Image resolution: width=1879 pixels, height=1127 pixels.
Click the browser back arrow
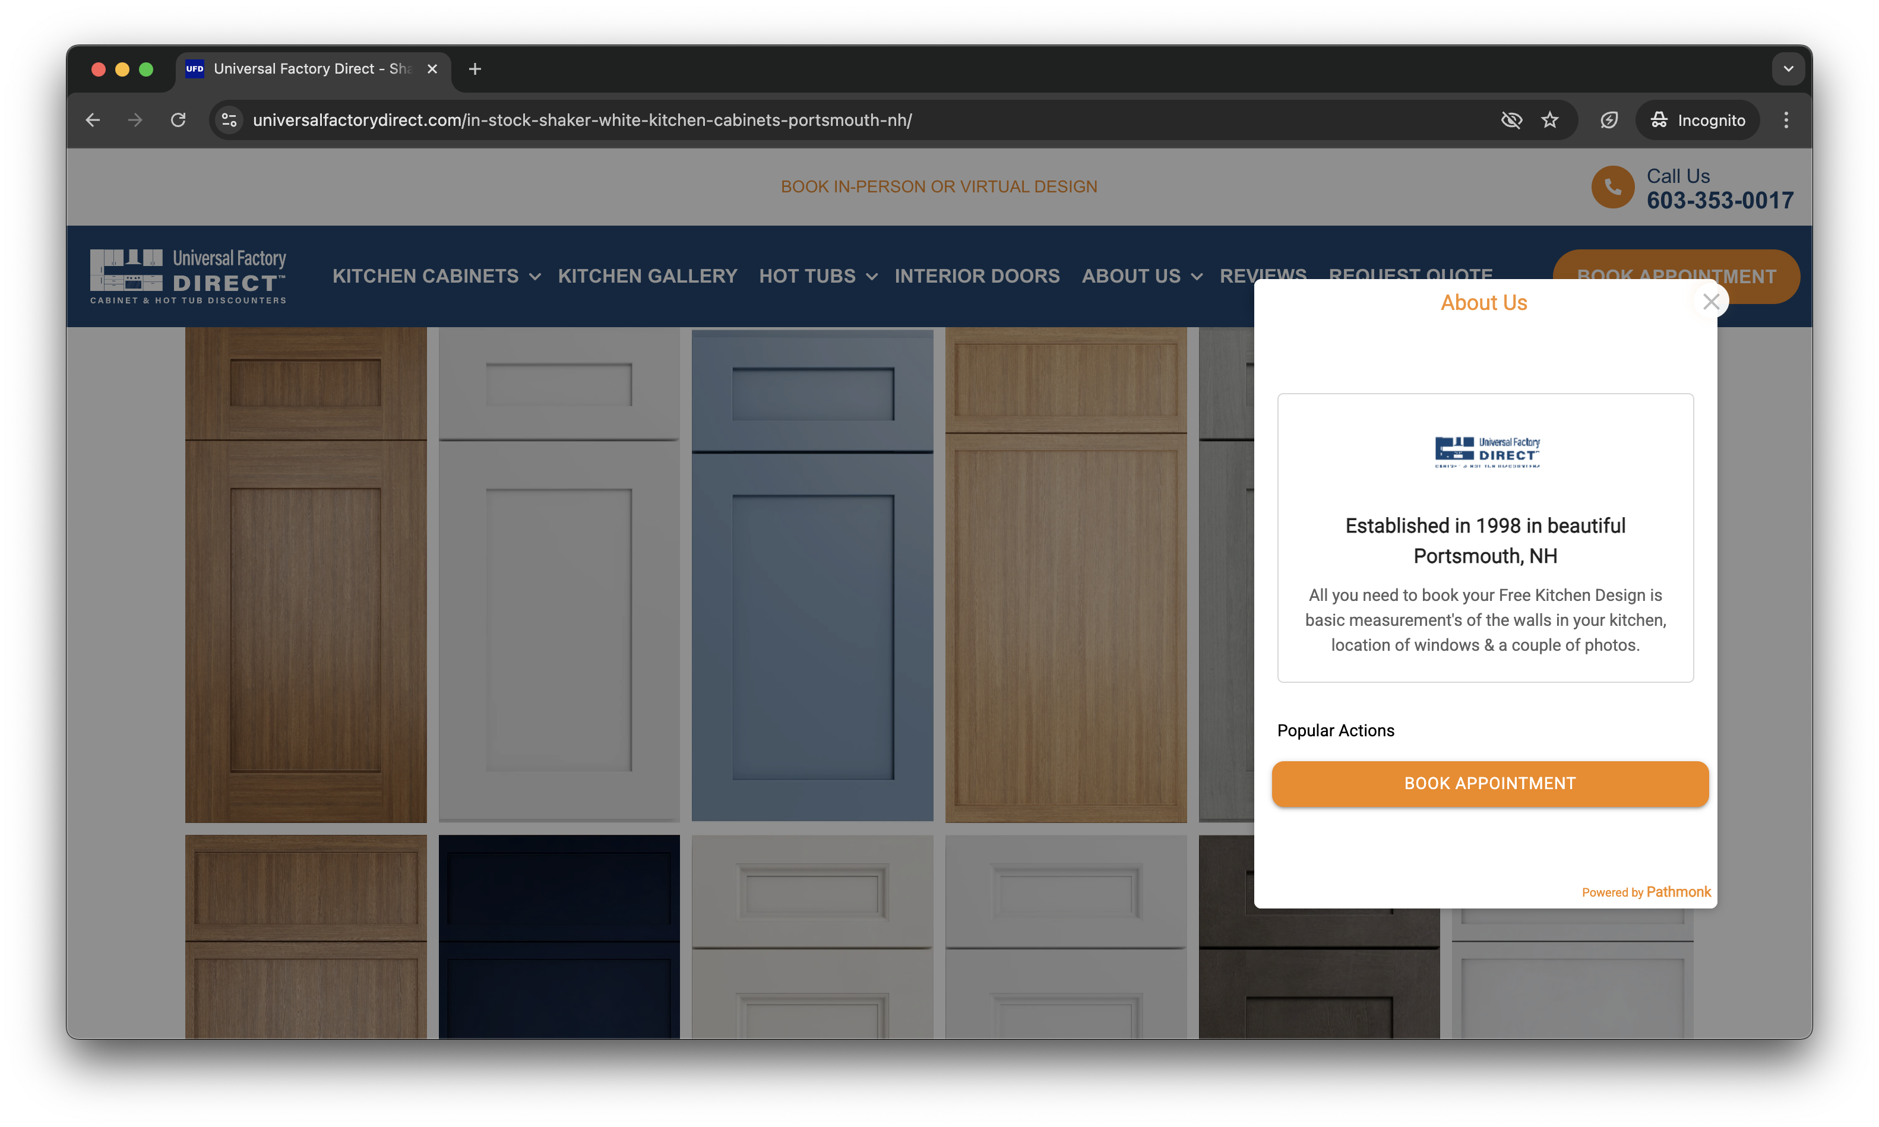pos(93,120)
